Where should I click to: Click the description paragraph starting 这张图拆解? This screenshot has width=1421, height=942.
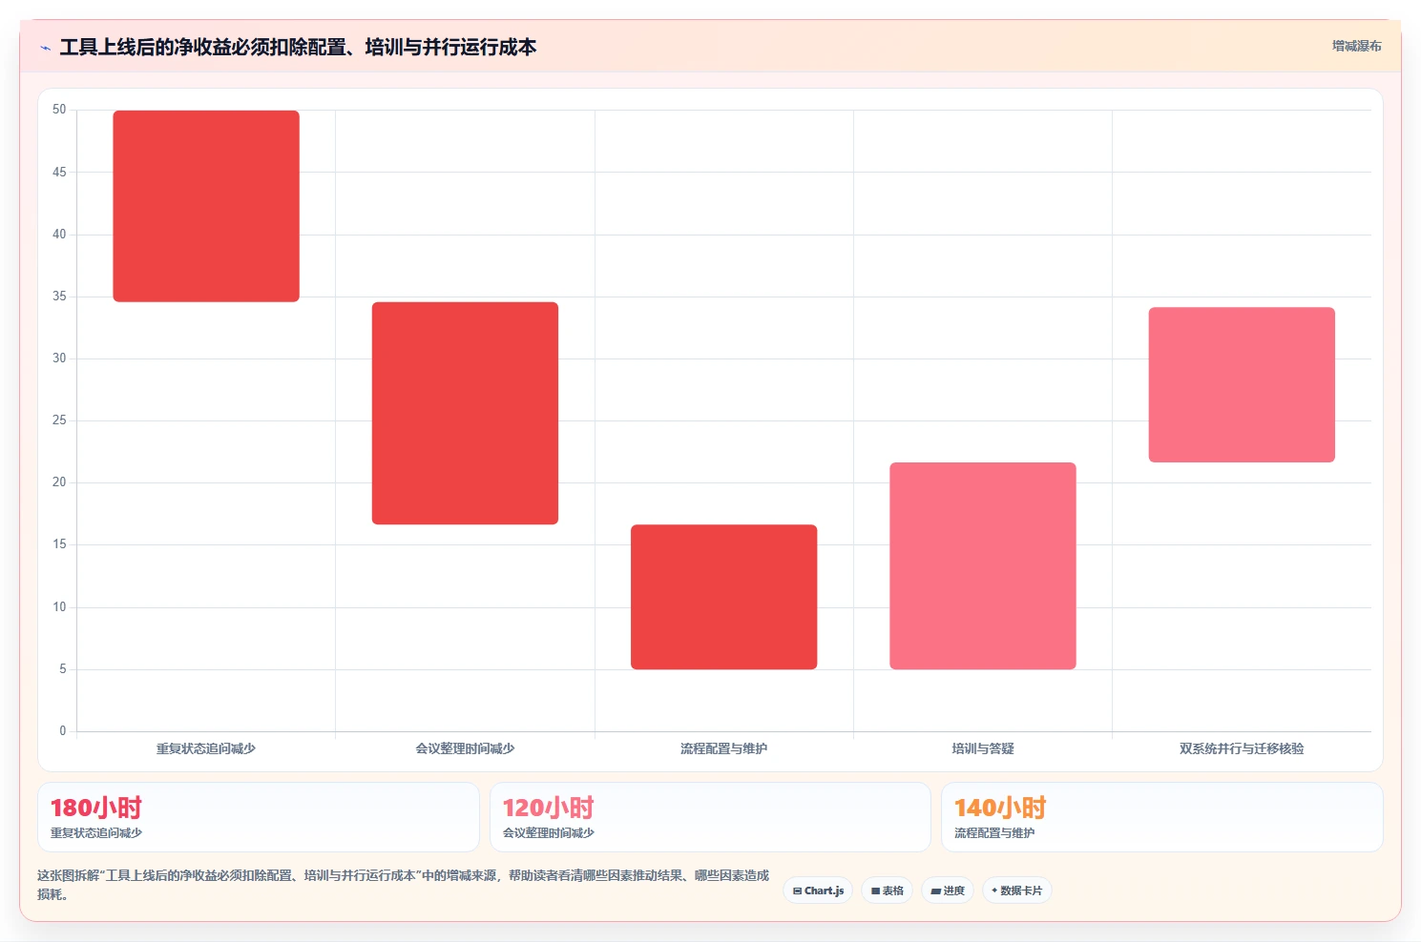[x=403, y=885]
